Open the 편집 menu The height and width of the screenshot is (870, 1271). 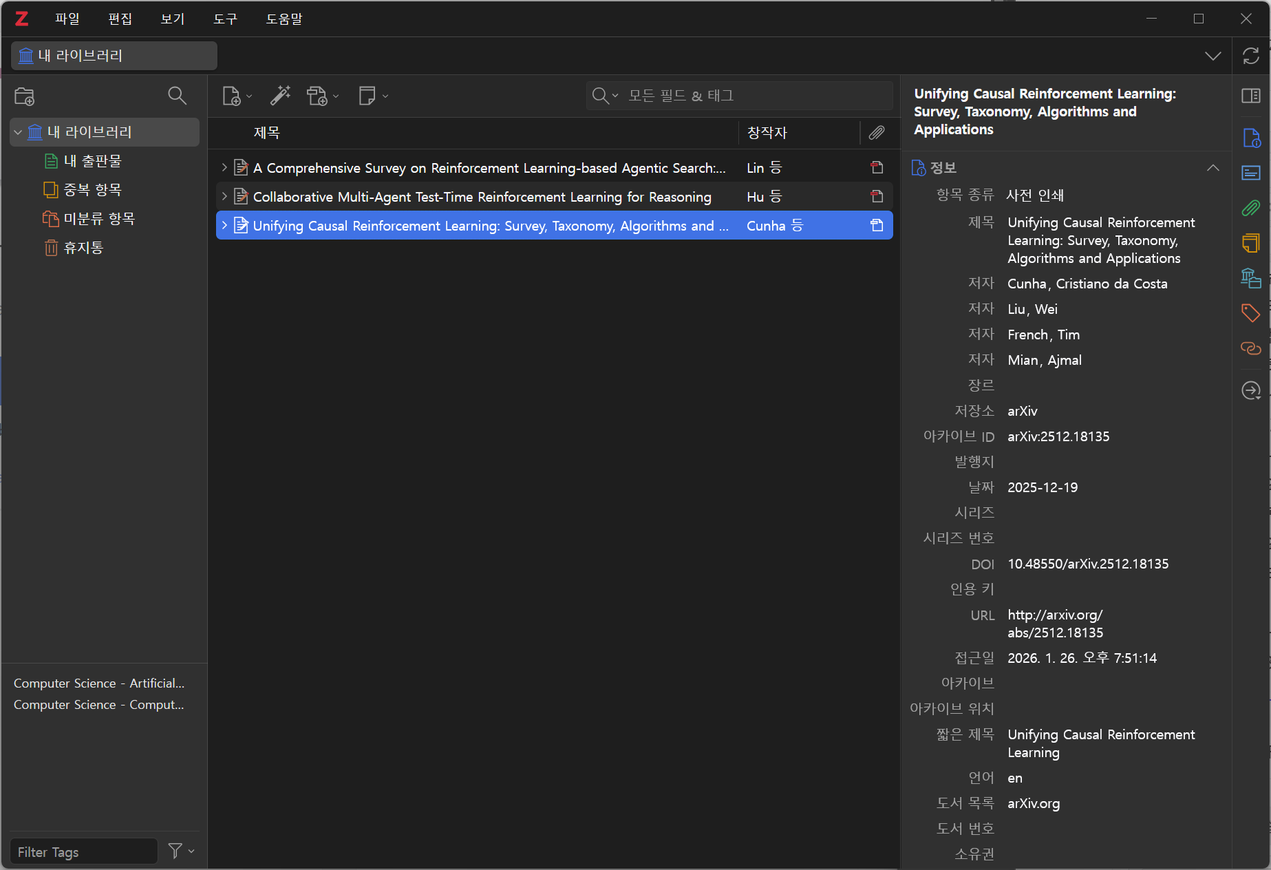pyautogui.click(x=120, y=19)
